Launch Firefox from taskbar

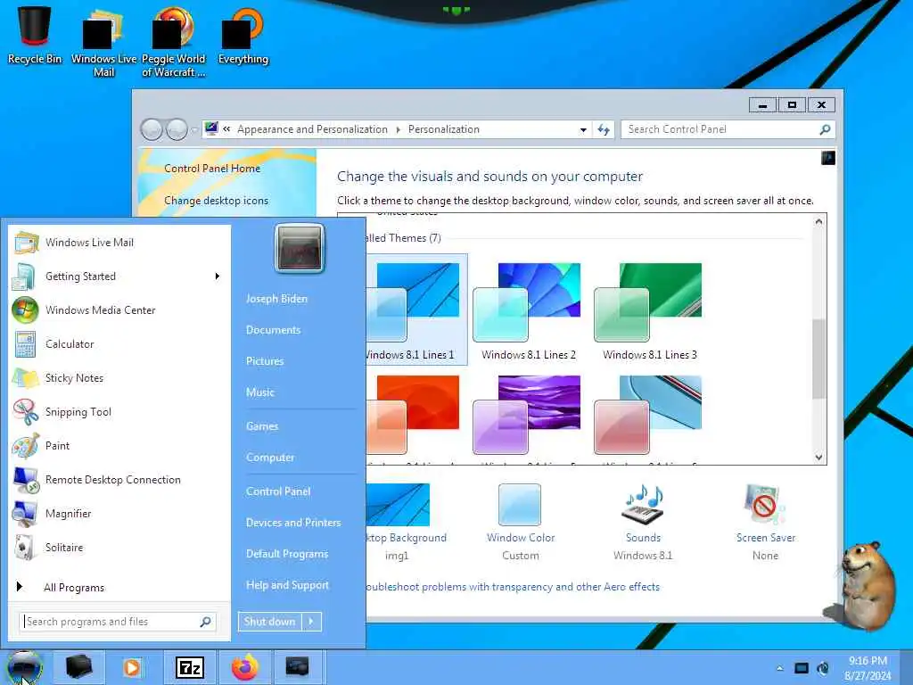(x=245, y=667)
